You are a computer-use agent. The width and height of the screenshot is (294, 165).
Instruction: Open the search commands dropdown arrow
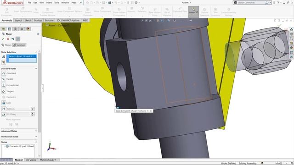click(270, 3)
